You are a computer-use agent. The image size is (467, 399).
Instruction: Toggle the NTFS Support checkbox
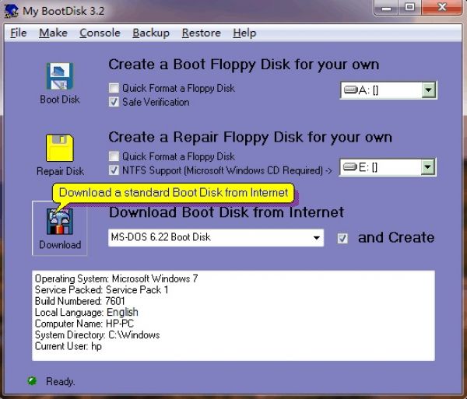(114, 170)
